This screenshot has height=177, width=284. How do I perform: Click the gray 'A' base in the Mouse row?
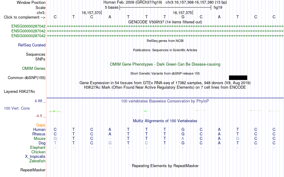(183, 138)
